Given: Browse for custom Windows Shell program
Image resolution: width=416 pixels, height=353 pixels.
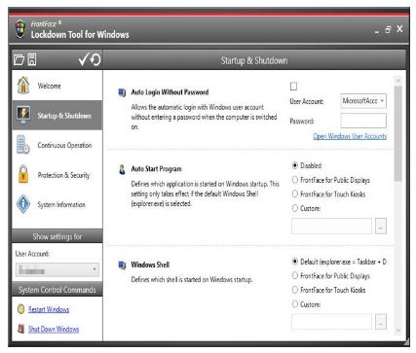Looking at the screenshot, I should point(381,322).
